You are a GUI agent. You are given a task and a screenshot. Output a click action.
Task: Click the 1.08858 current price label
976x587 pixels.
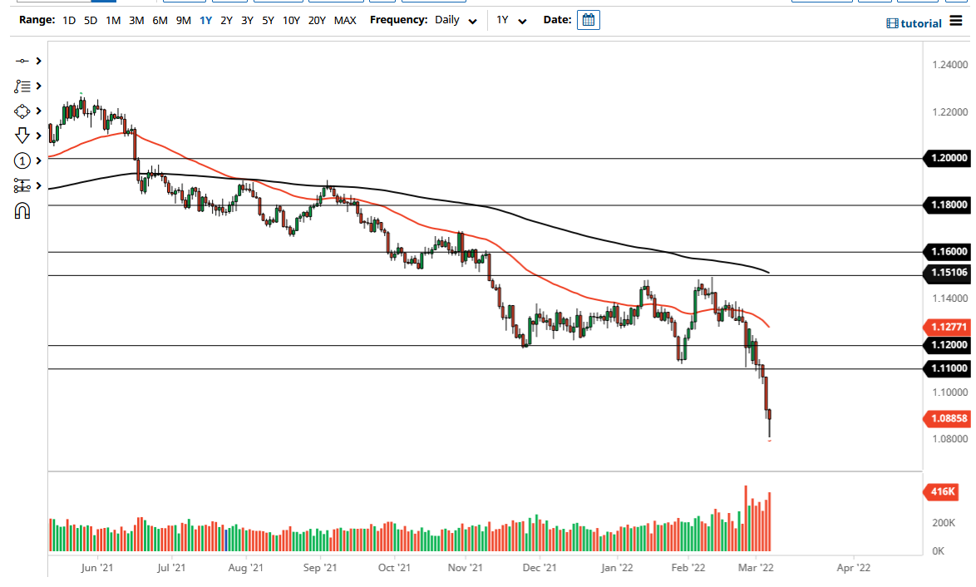click(946, 419)
